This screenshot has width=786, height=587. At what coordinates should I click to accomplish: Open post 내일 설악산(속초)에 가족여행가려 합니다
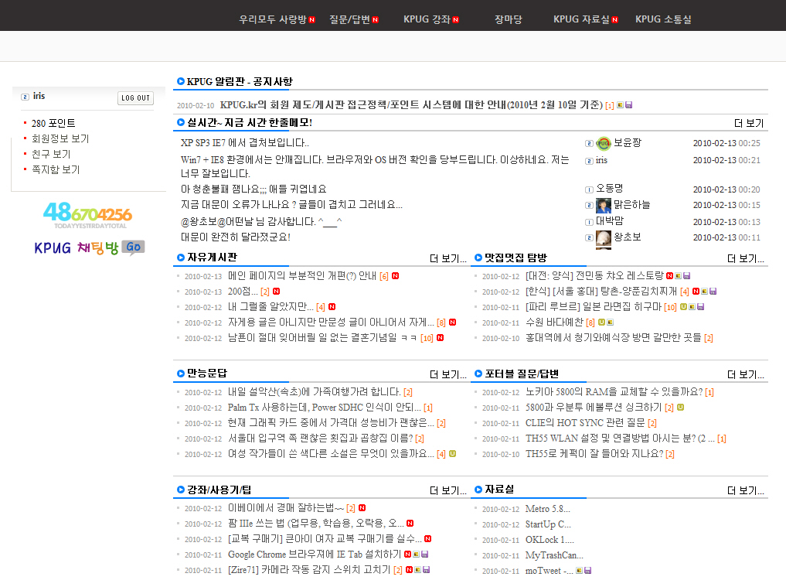tap(315, 392)
